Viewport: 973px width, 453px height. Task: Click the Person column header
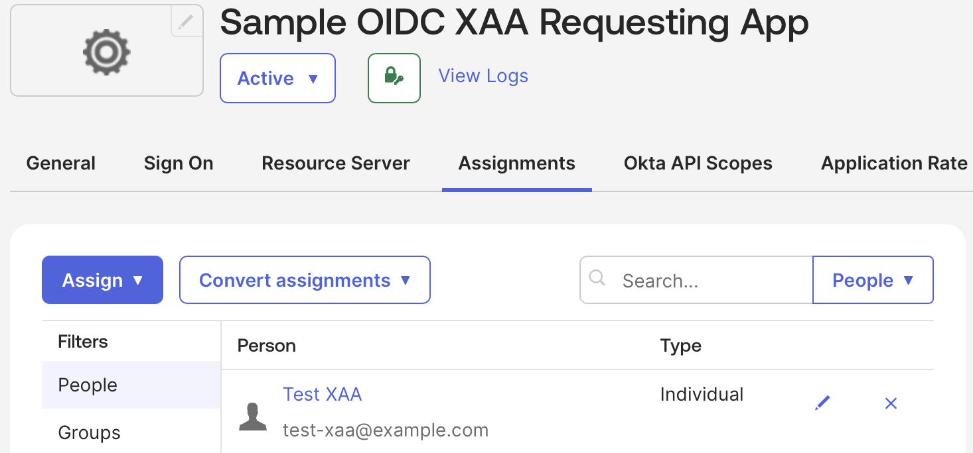point(267,346)
